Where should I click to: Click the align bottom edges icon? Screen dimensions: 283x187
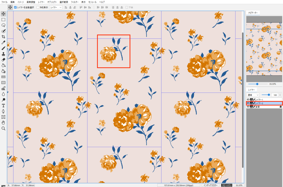90,7
